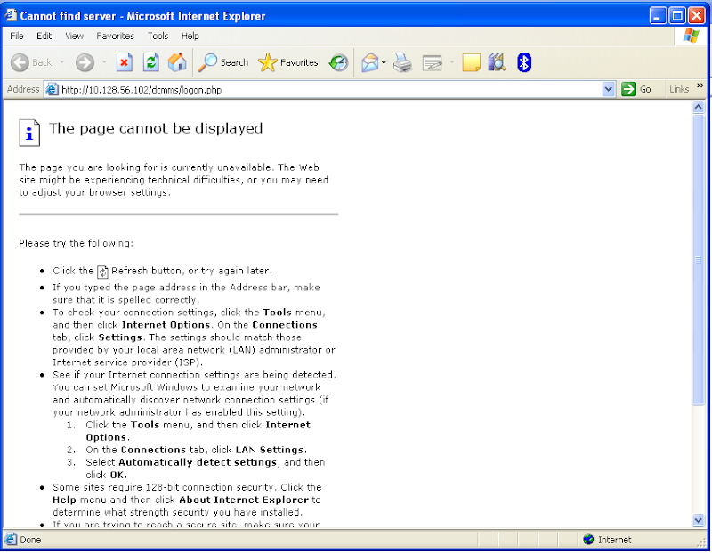
Task: Click bold 'Automatically detect settings' text
Action: 198,462
